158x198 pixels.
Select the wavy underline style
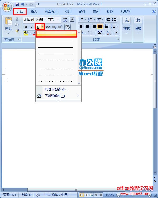click(x=56, y=82)
